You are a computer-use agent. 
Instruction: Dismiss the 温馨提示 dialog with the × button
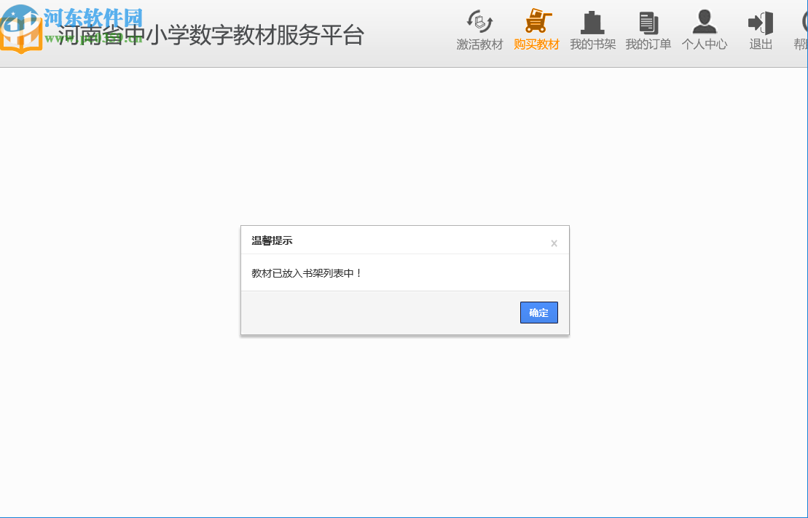click(554, 243)
